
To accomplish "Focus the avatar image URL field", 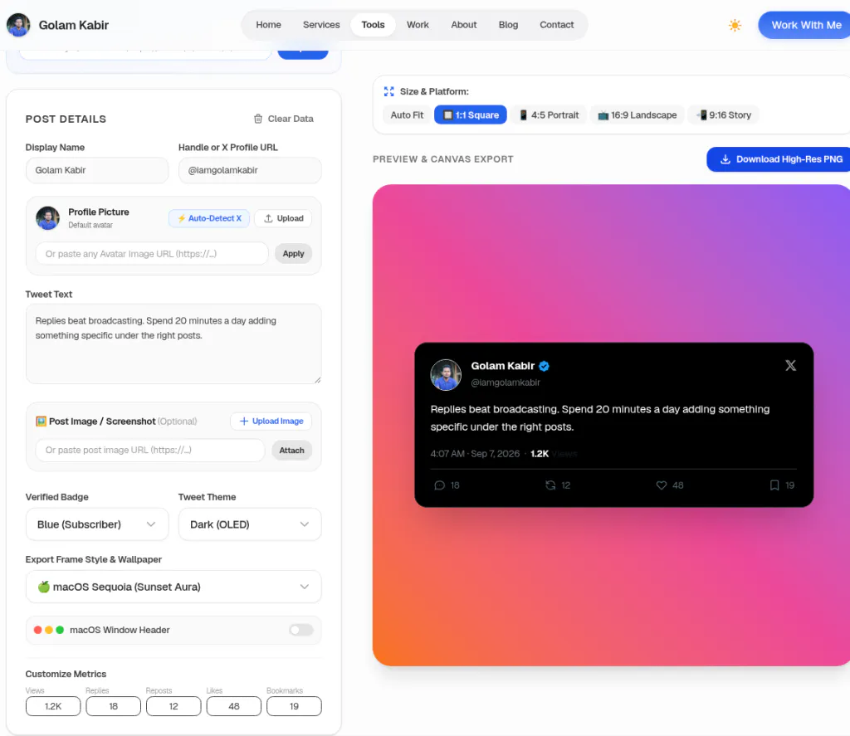I will pos(152,254).
